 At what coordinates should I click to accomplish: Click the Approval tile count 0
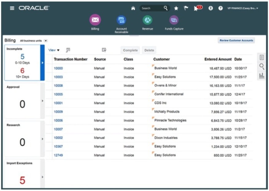(22, 104)
